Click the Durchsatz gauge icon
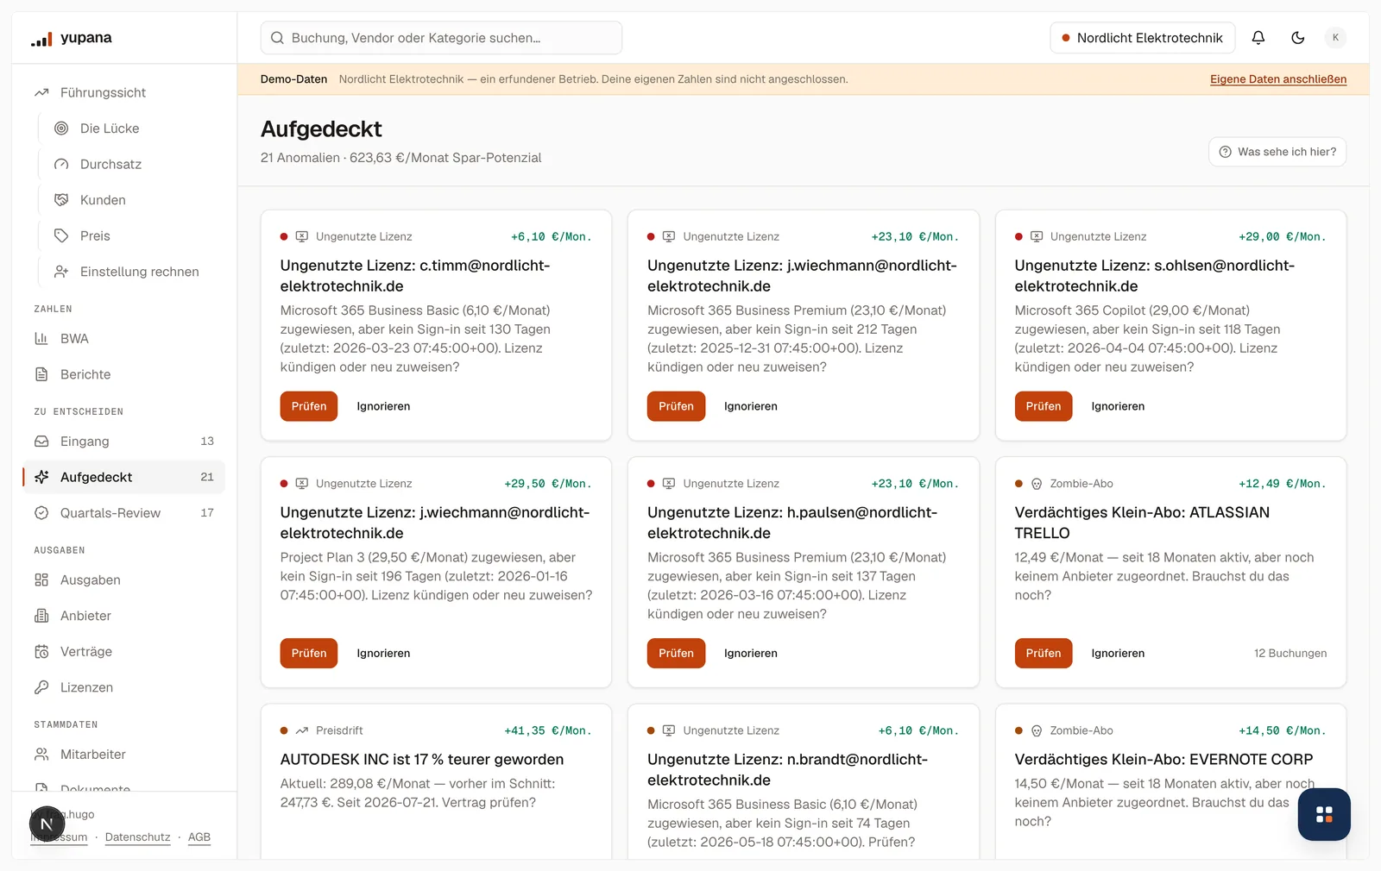The width and height of the screenshot is (1381, 871). pos(61,164)
